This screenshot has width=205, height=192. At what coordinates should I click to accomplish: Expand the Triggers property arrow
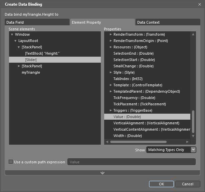(x=111, y=110)
